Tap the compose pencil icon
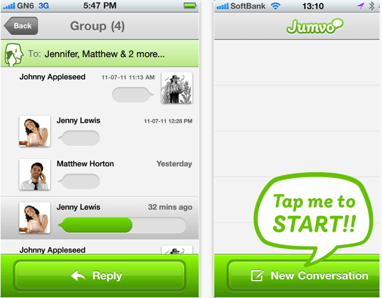382x298 pixels. (258, 276)
